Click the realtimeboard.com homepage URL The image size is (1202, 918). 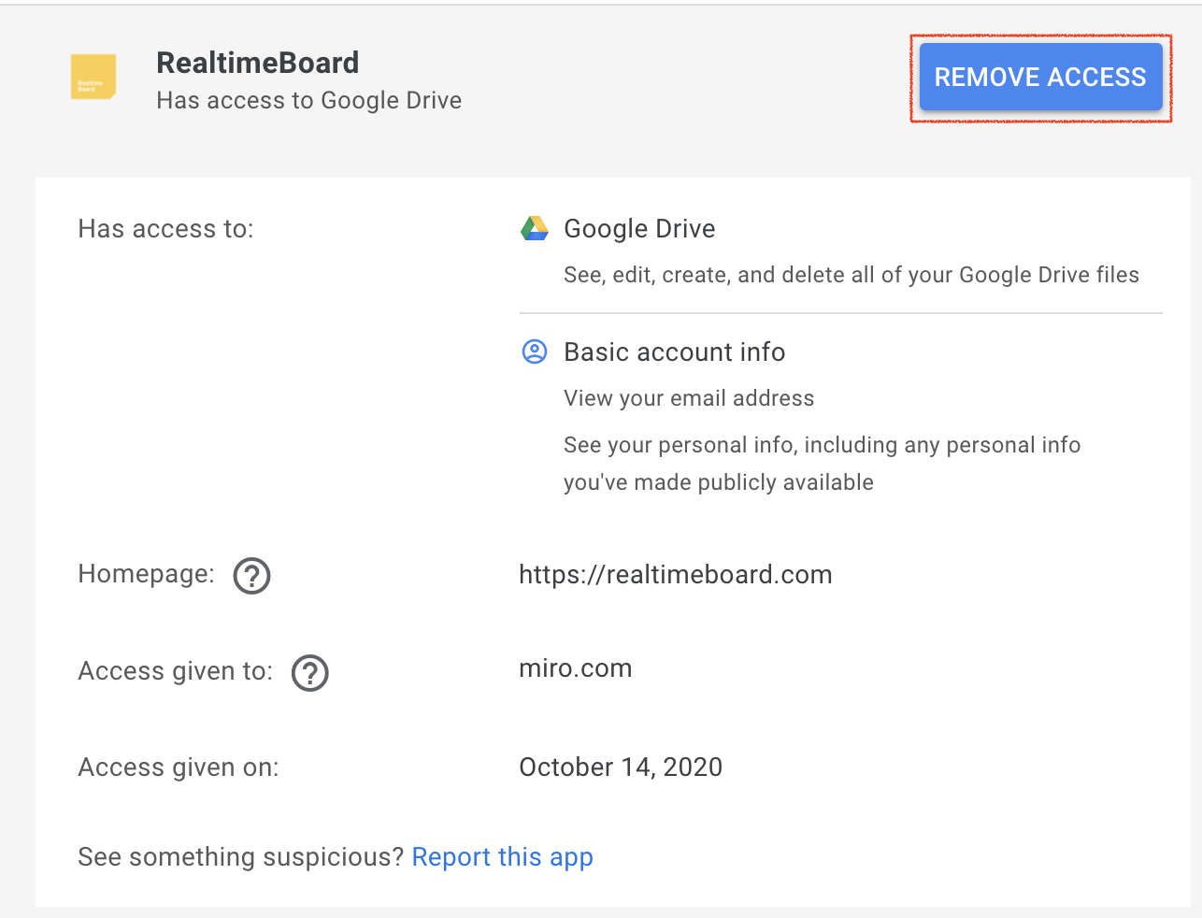click(x=675, y=575)
